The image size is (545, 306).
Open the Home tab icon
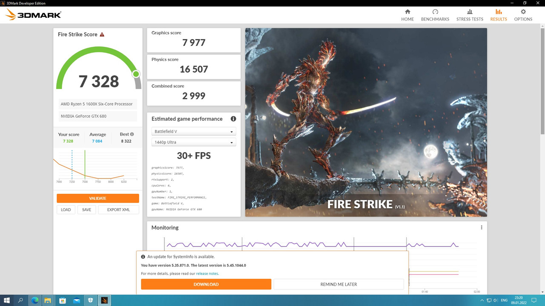[407, 12]
